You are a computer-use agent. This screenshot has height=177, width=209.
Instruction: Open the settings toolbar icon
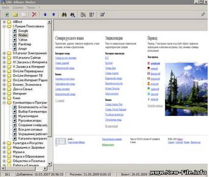tap(102, 14)
